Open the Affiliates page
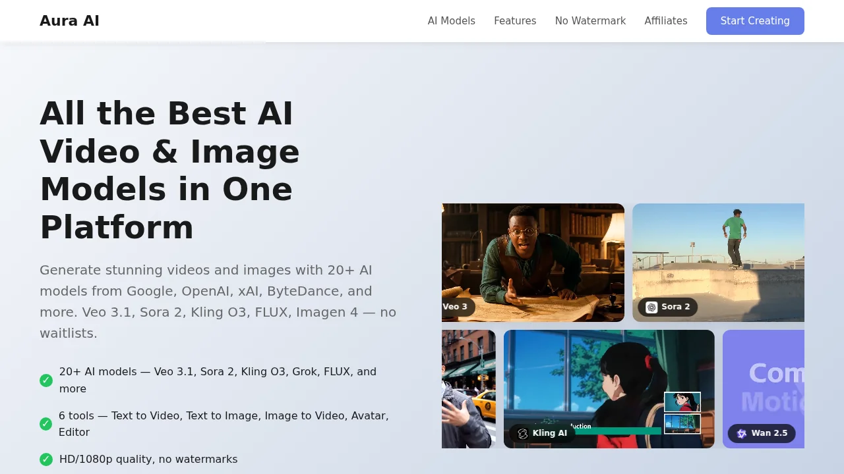This screenshot has height=474, width=844. (x=666, y=20)
